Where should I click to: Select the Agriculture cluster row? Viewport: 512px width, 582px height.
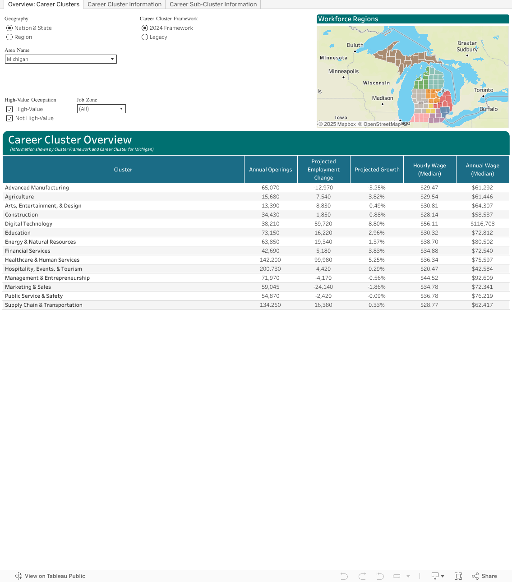click(x=256, y=197)
